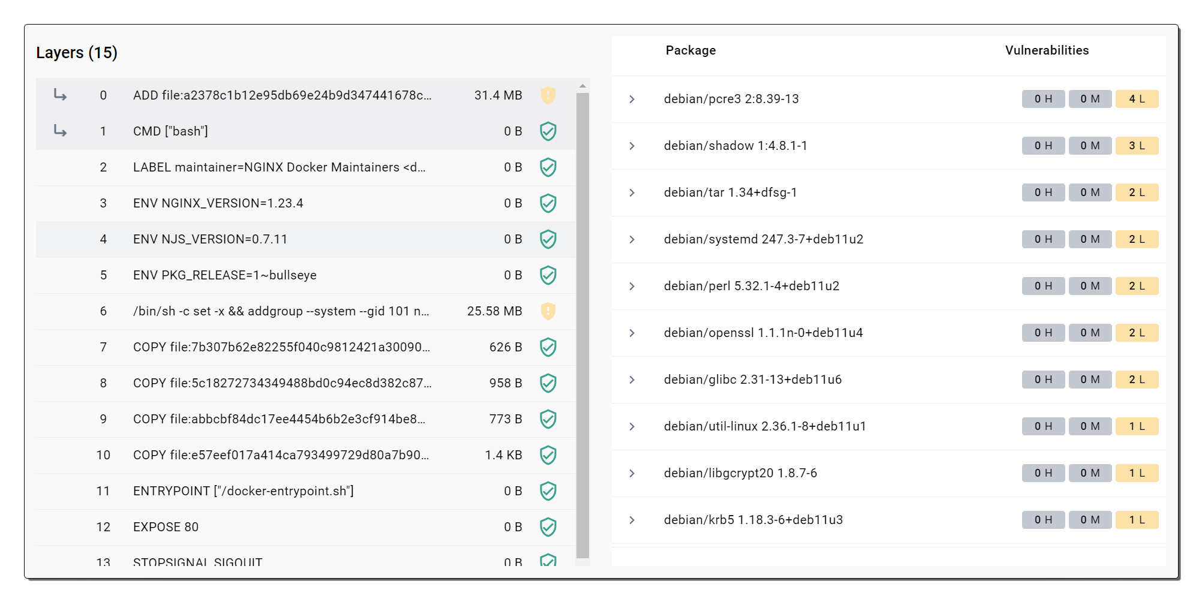Screen dimensions: 1202x602
Task: Click the base-image arrow icon on layer 1
Action: 60,131
